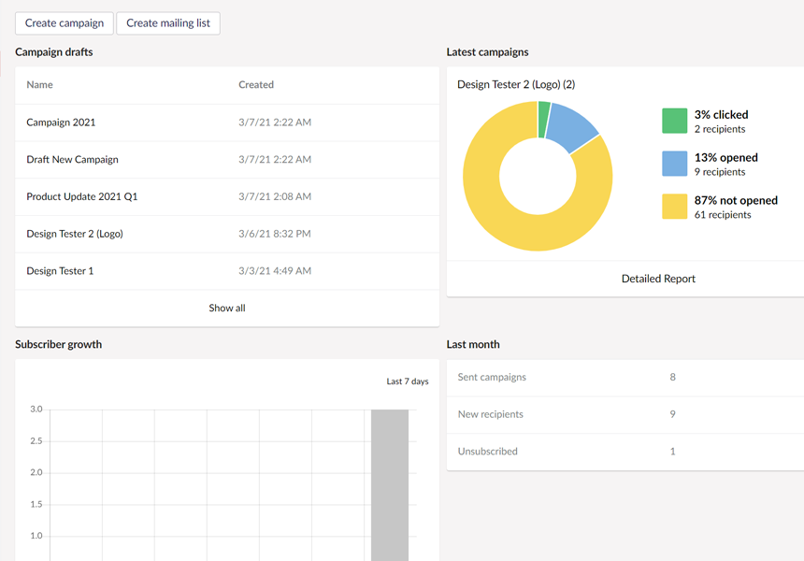Click the Design Tester 2 (Logo) (2) campaign title
Image resolution: width=804 pixels, height=561 pixels.
[516, 84]
